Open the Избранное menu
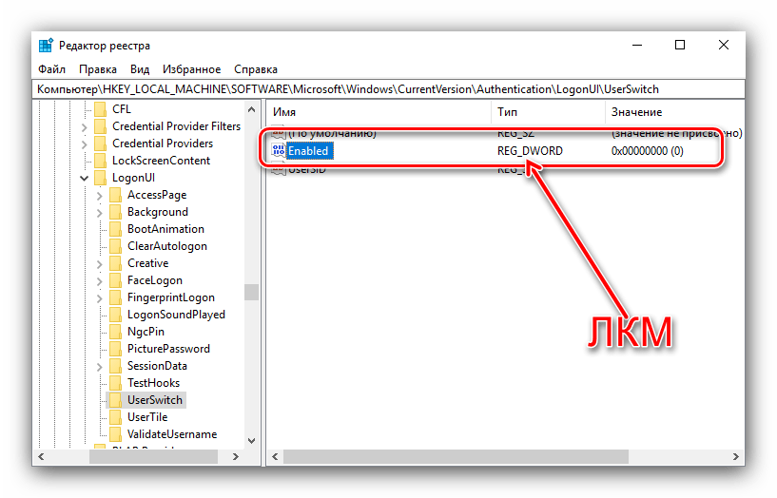 [x=192, y=69]
